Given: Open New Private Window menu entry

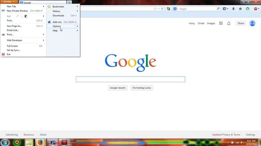Looking at the screenshot, I should [17, 11].
